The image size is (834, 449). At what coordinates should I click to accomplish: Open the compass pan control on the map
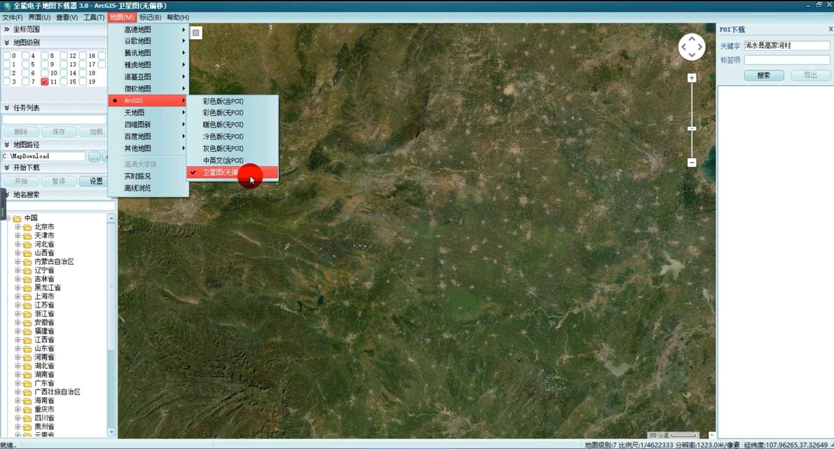pyautogui.click(x=692, y=46)
